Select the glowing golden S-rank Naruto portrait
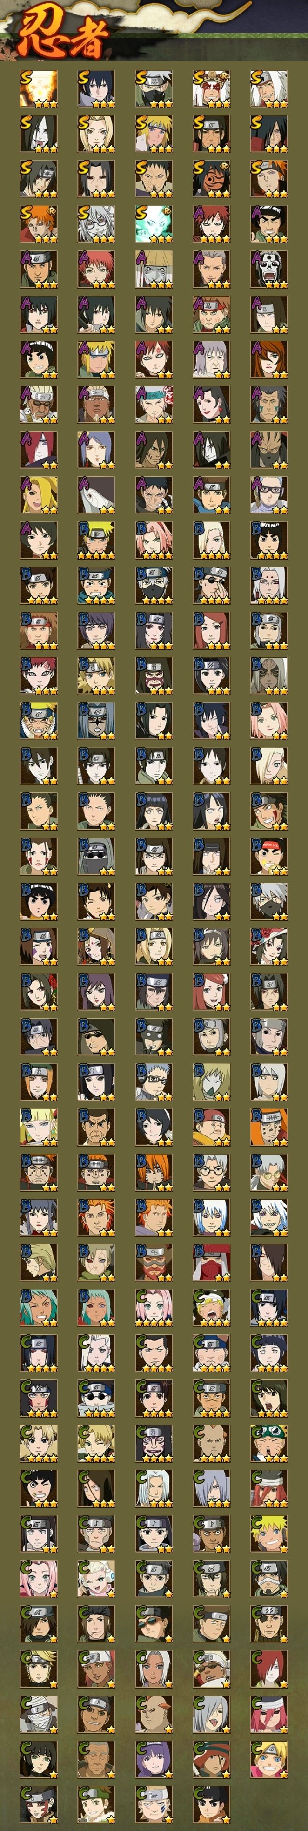 coord(39,89)
